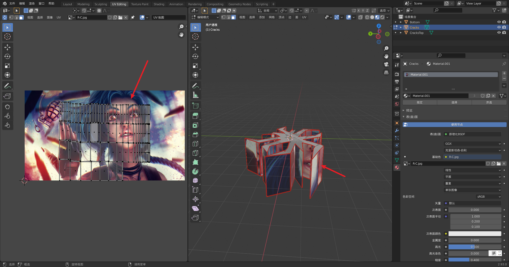Open the Modifier properties wrench tab
The height and width of the screenshot is (267, 509).
pyautogui.click(x=397, y=130)
